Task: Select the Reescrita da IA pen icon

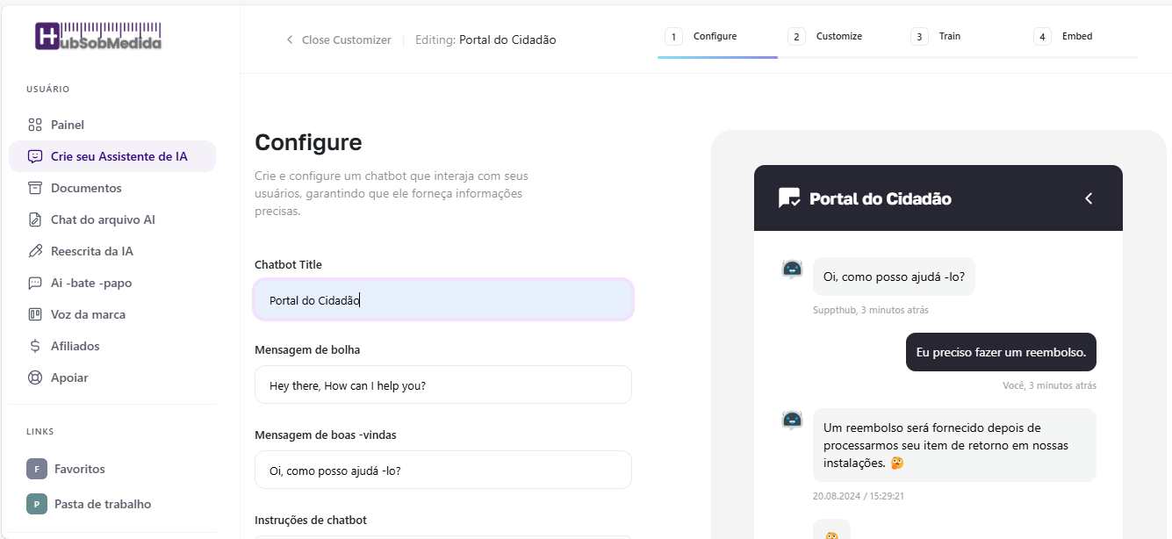Action: click(x=35, y=250)
